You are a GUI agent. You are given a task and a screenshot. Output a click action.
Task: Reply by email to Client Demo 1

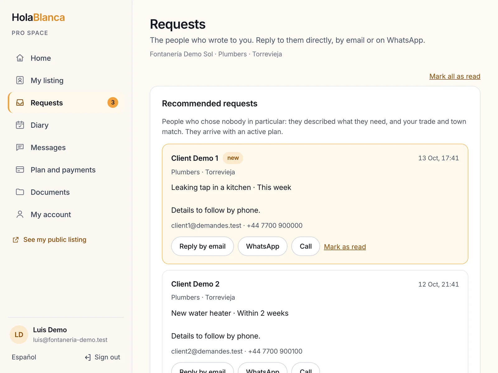pyautogui.click(x=203, y=246)
